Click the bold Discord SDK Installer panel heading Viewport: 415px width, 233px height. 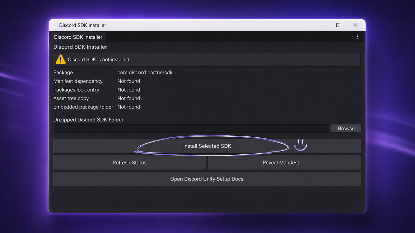80,47
